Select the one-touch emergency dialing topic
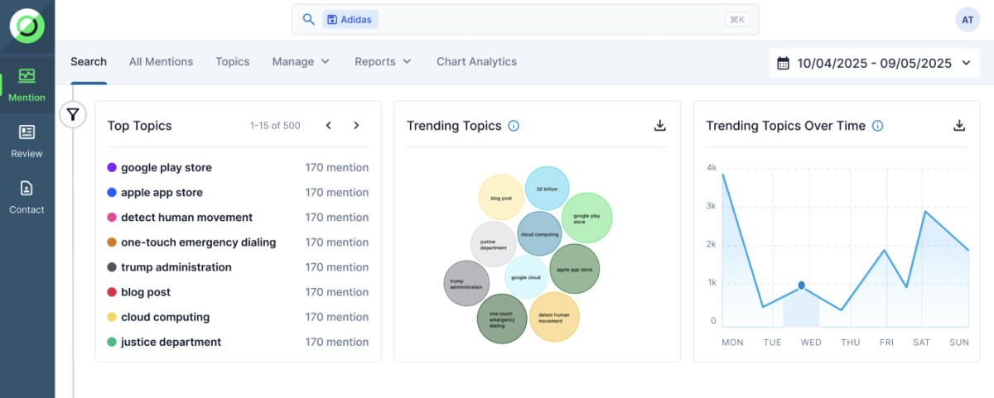Image resolution: width=994 pixels, height=398 pixels. click(x=238, y=242)
